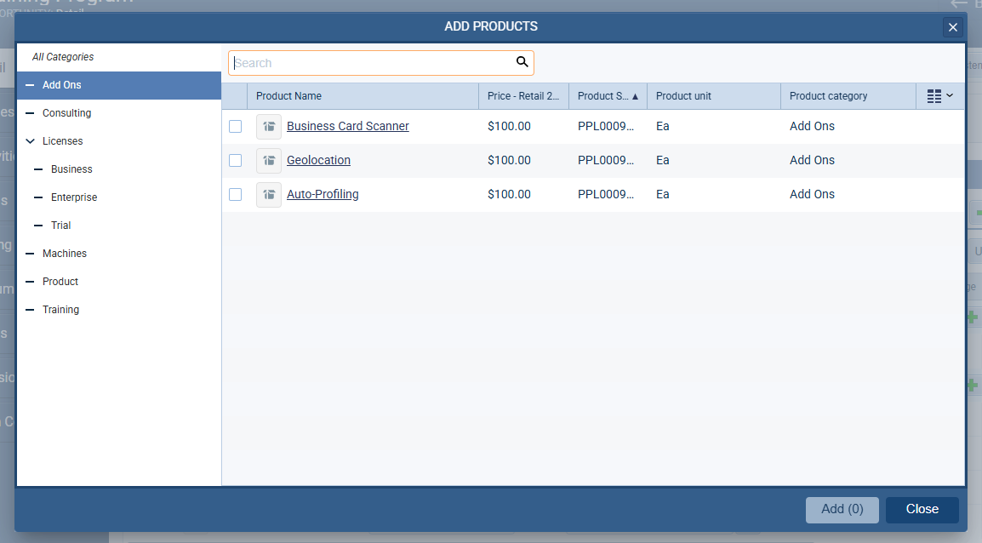Check the checkbox for Business Card Scanner
The width and height of the screenshot is (982, 543).
click(235, 124)
